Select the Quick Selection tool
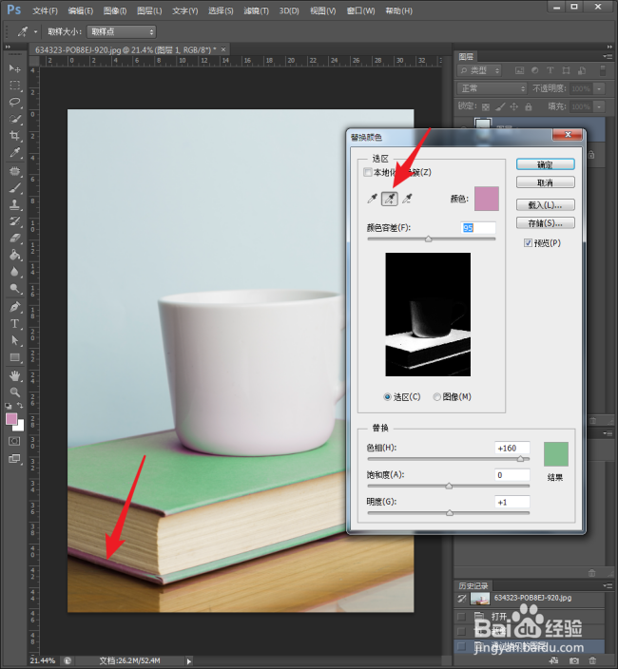Image resolution: width=618 pixels, height=669 pixels. (x=15, y=119)
